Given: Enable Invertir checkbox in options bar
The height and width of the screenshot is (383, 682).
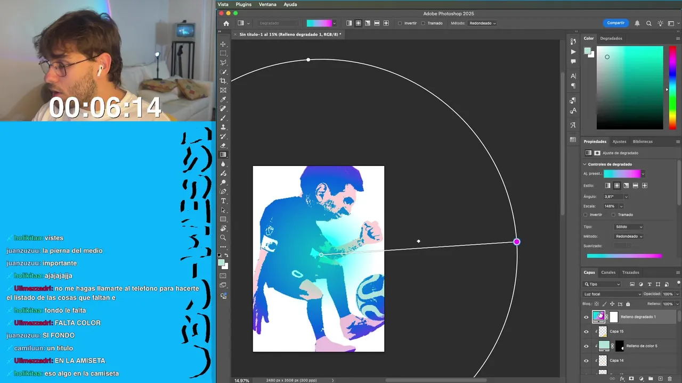Looking at the screenshot, I should (x=400, y=23).
